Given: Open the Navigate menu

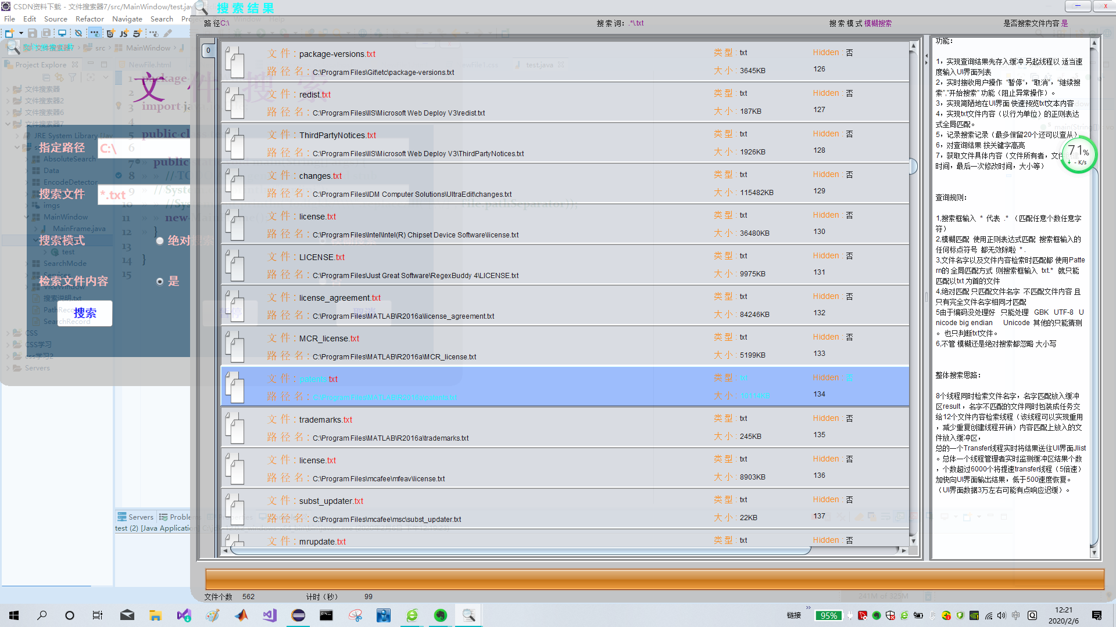Looking at the screenshot, I should (x=127, y=19).
